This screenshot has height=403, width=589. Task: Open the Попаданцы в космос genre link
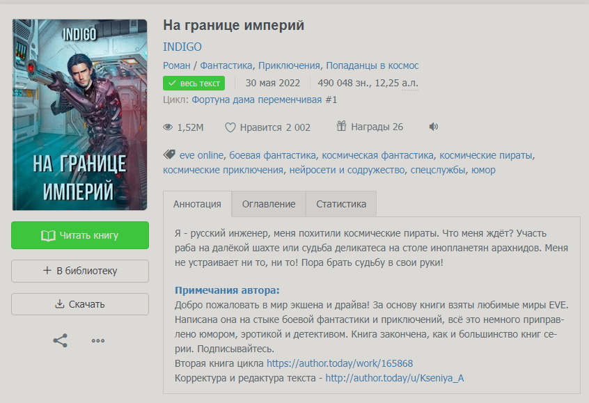372,65
